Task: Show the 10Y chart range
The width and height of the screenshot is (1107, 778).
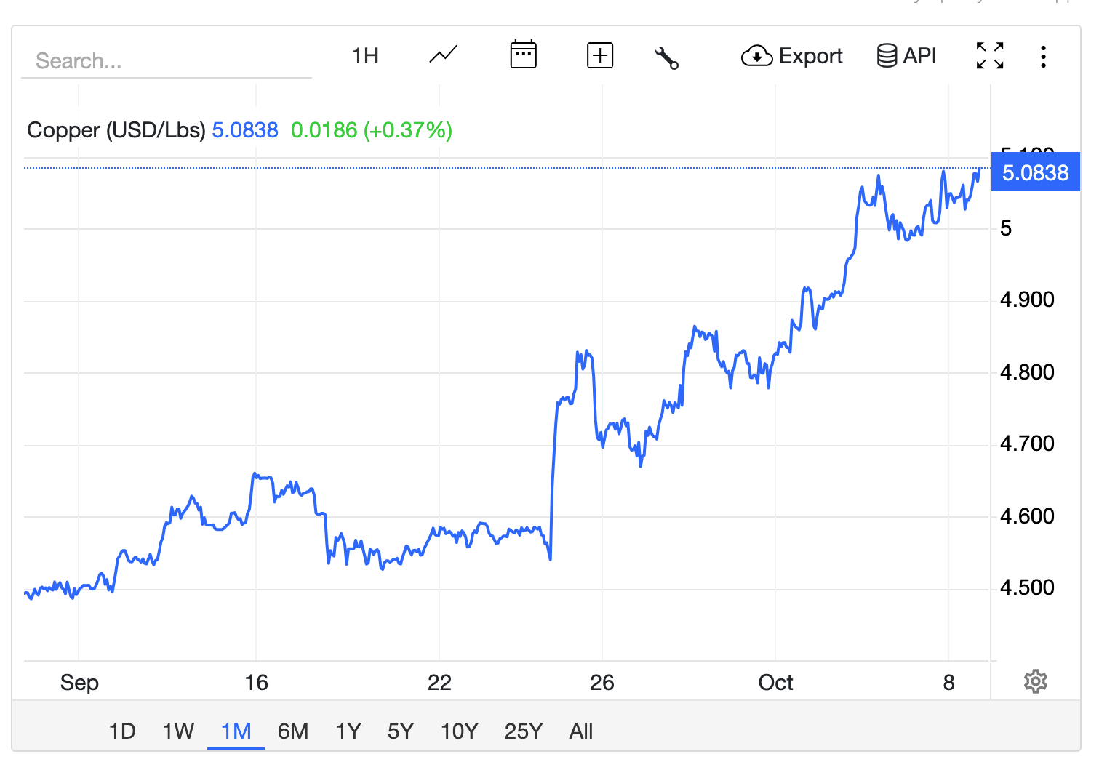Action: pyautogui.click(x=459, y=731)
